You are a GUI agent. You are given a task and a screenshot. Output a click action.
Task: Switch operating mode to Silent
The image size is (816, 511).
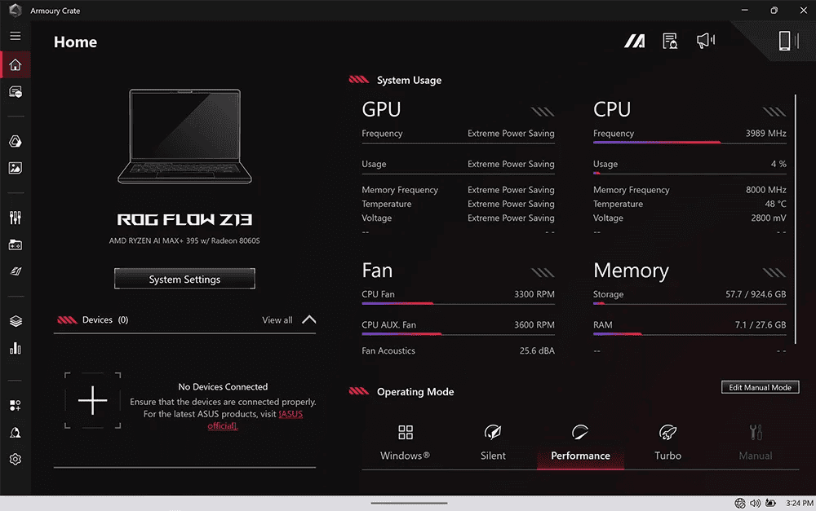[493, 443]
